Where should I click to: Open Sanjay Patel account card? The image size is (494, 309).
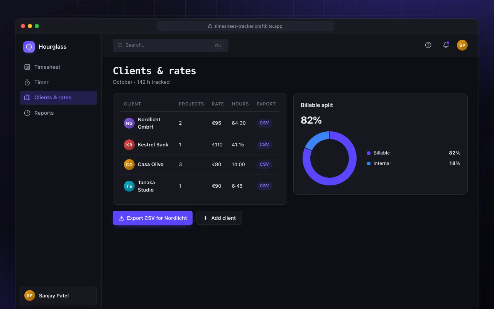click(x=58, y=295)
